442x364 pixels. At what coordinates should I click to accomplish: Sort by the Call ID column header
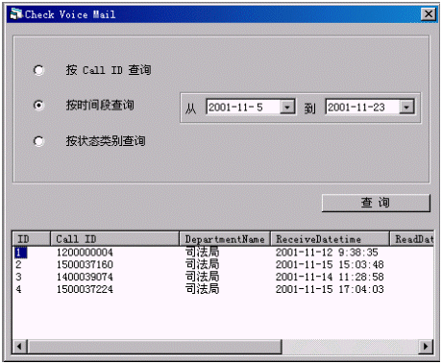114,239
